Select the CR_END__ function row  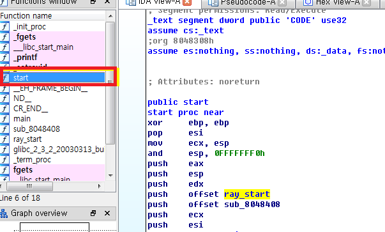(52, 109)
